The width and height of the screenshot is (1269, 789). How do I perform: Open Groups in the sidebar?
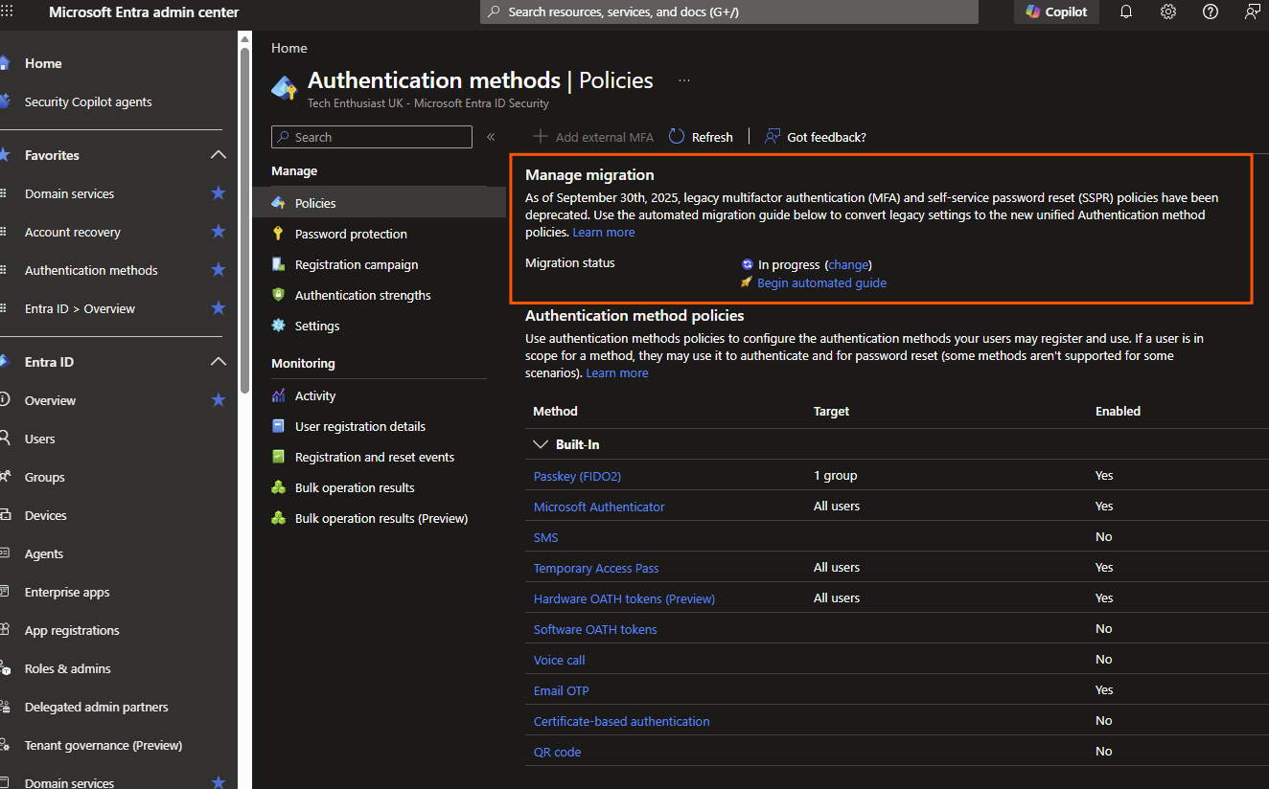(45, 477)
